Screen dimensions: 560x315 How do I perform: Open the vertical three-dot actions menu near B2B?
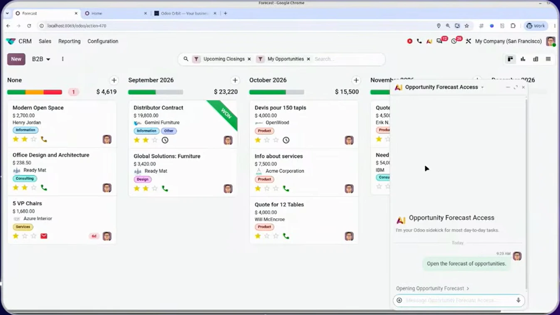pos(63,59)
